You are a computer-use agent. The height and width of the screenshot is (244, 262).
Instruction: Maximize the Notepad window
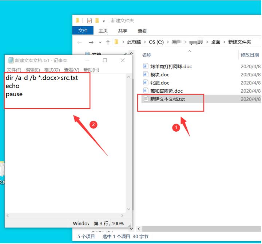(x=105, y=60)
